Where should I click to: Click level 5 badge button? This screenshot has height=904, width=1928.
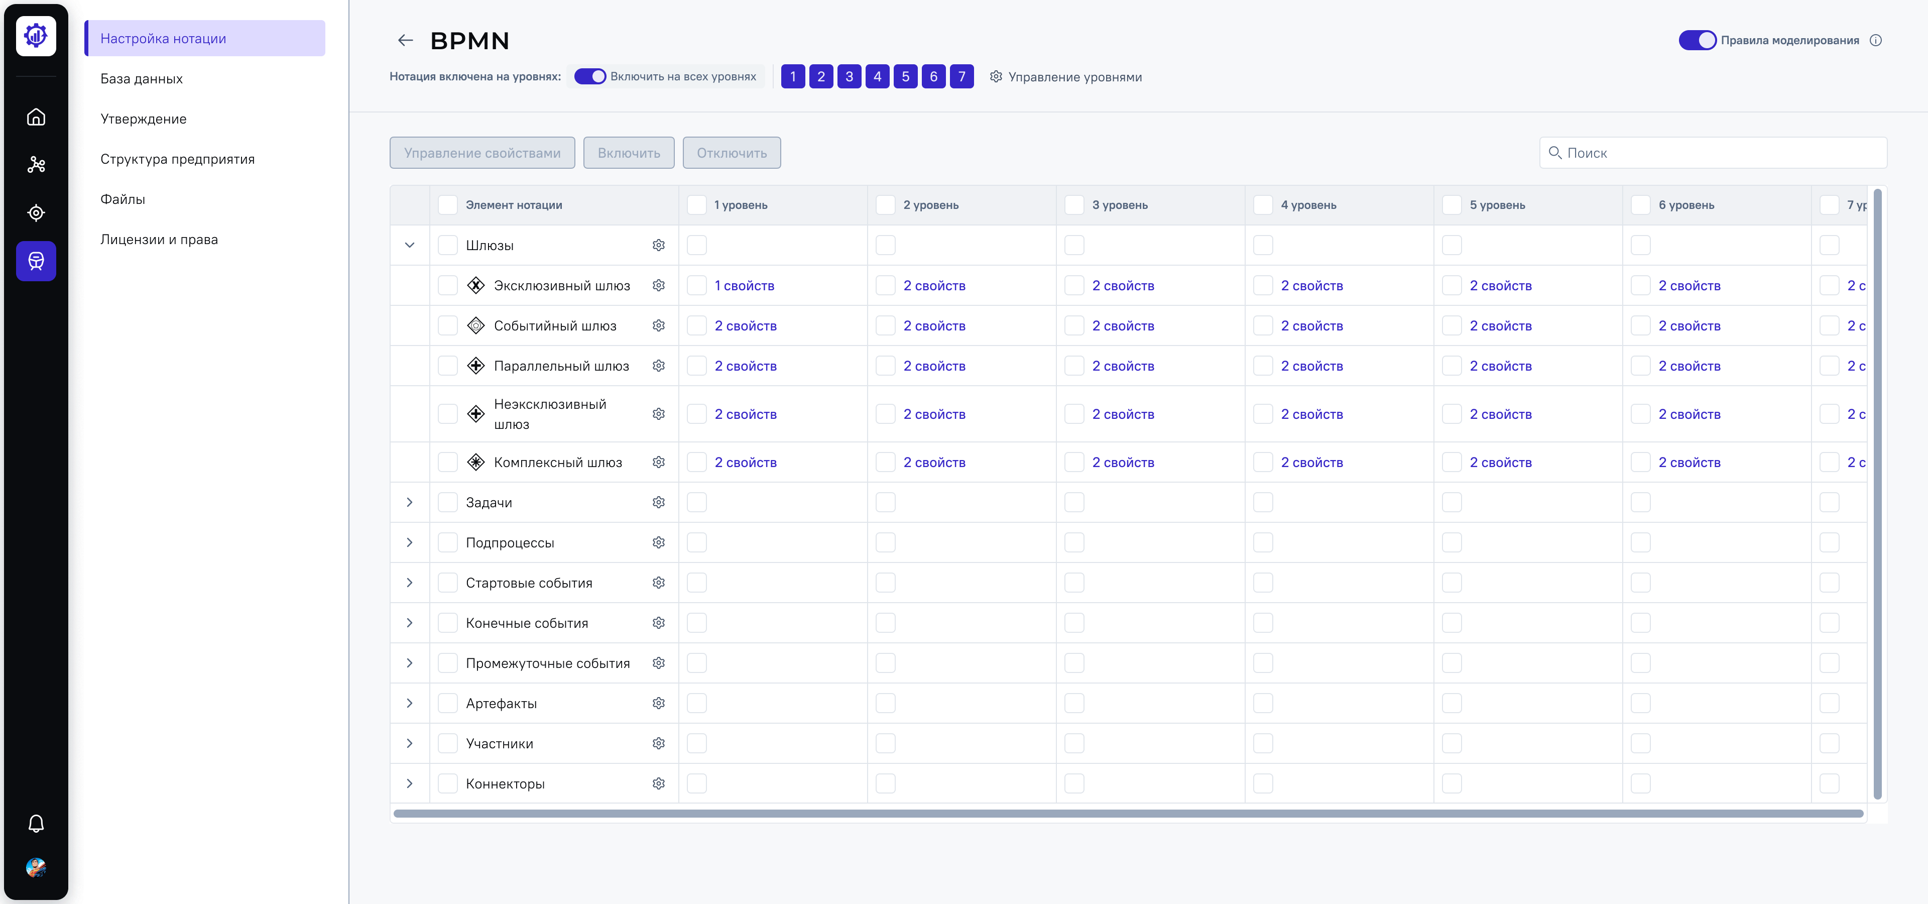(x=905, y=76)
